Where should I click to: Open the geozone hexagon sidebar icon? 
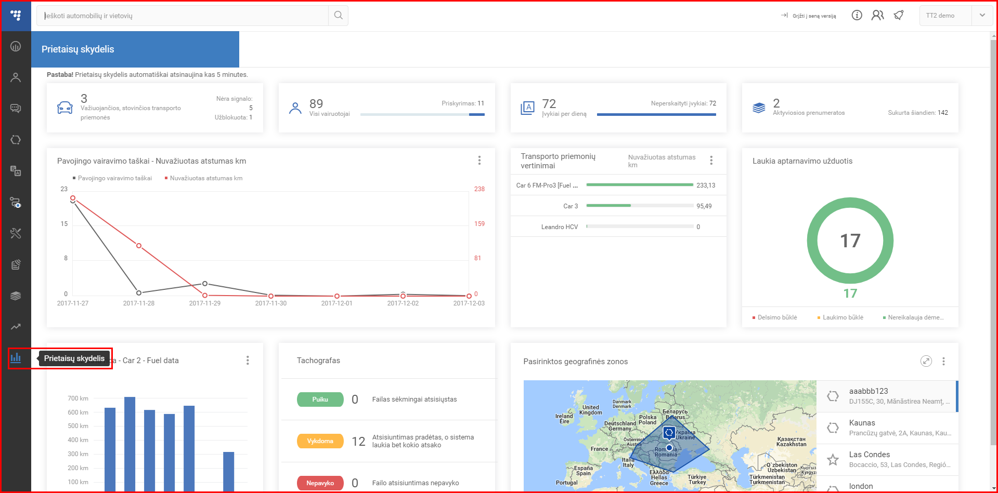pos(16,140)
